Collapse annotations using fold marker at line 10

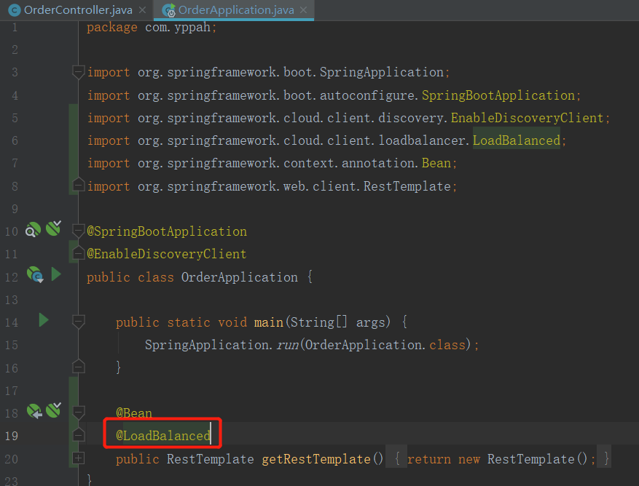pos(78,231)
